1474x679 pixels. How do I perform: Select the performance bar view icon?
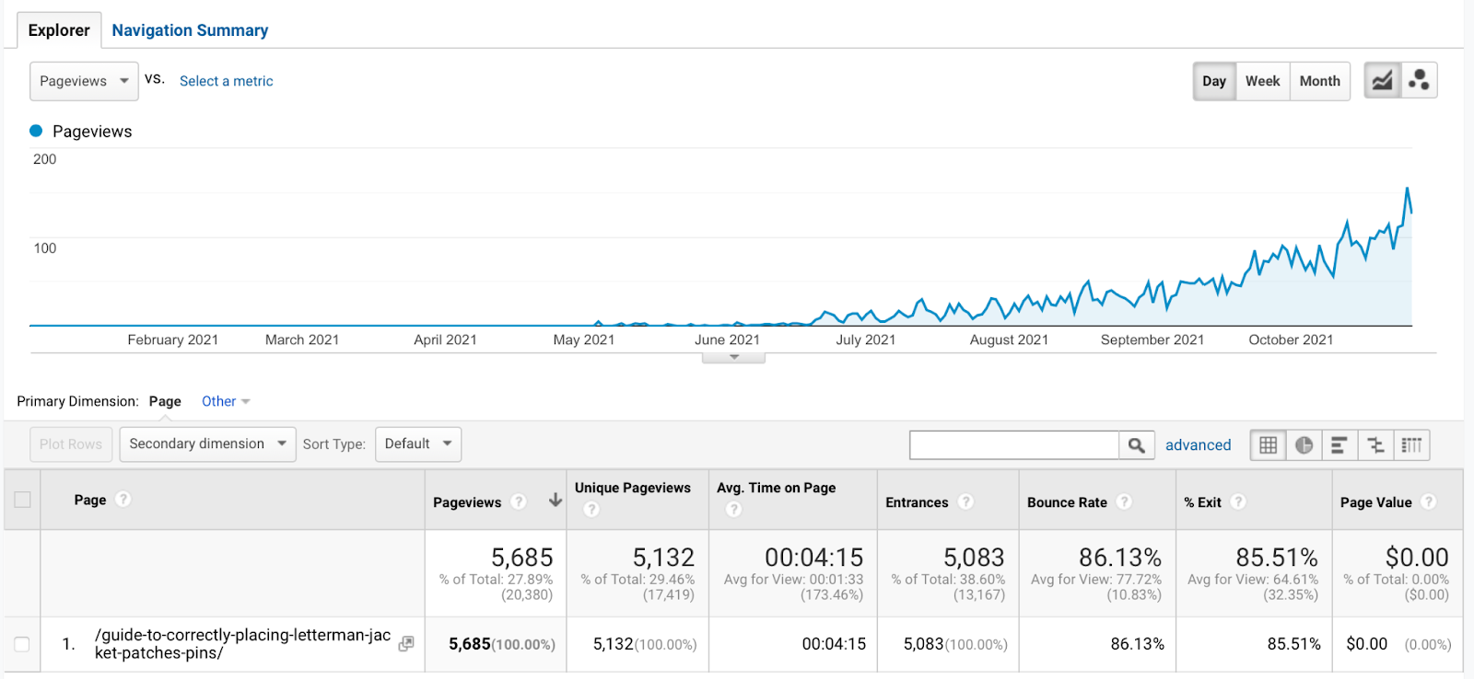coord(1339,445)
